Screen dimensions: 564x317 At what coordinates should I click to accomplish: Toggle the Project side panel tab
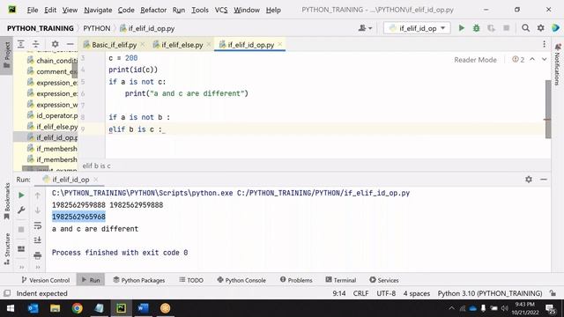click(6, 55)
